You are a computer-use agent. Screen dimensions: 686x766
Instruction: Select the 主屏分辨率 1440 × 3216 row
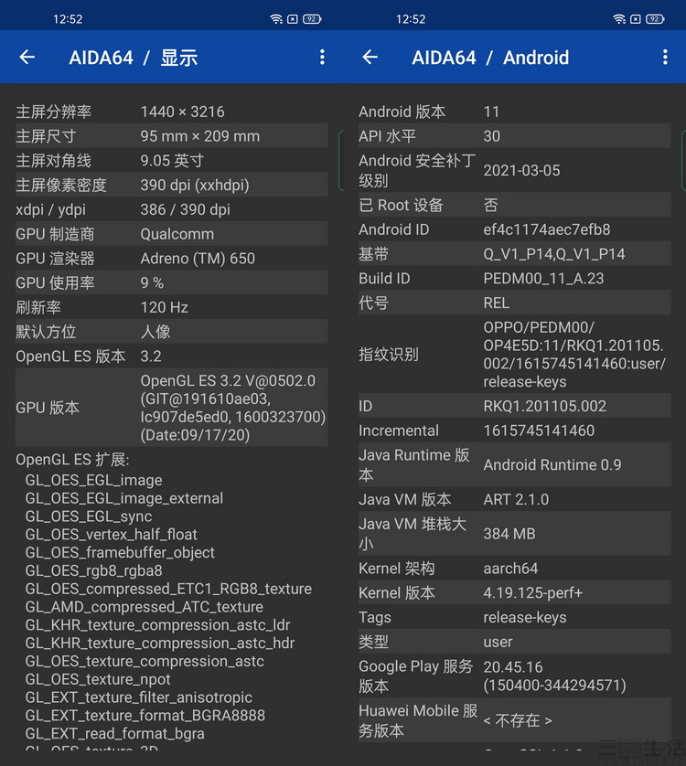point(172,112)
